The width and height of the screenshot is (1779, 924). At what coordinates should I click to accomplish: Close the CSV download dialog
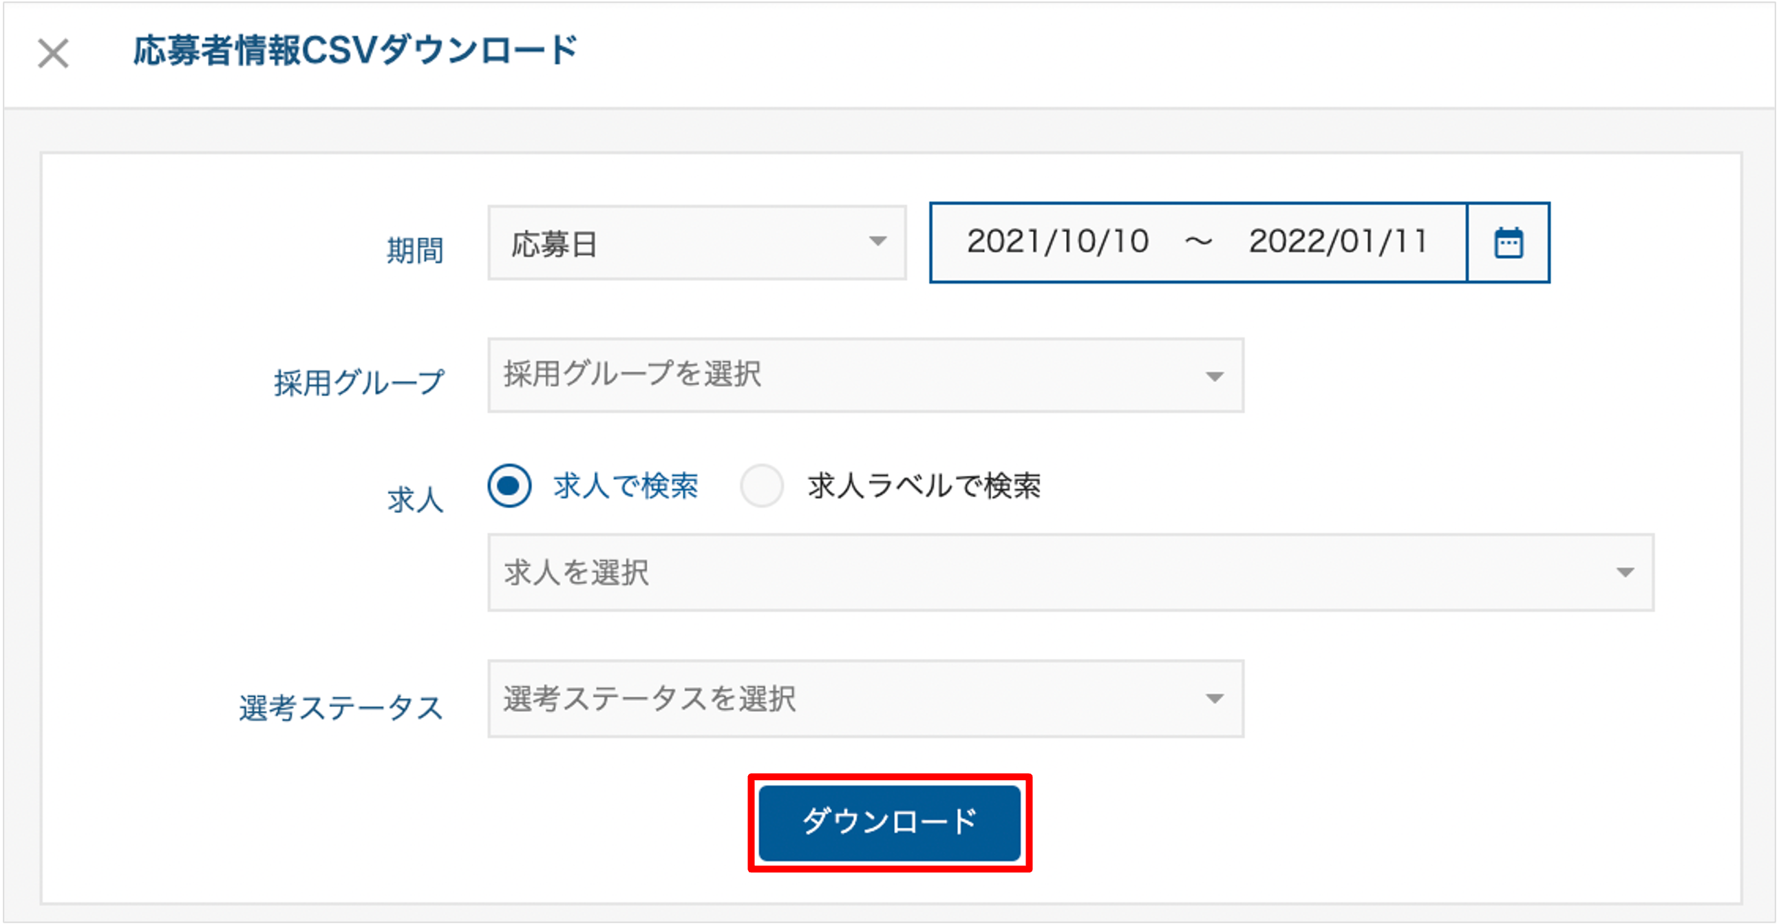[53, 53]
